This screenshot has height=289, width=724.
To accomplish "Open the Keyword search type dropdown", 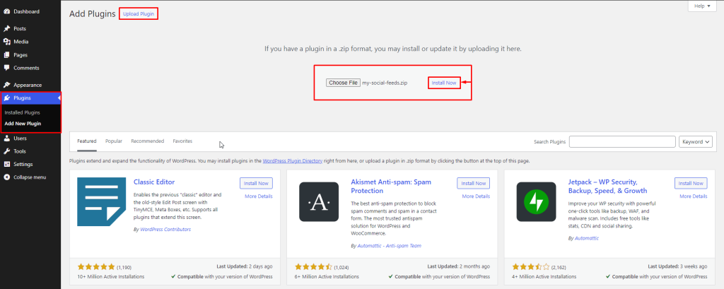I will tap(696, 142).
